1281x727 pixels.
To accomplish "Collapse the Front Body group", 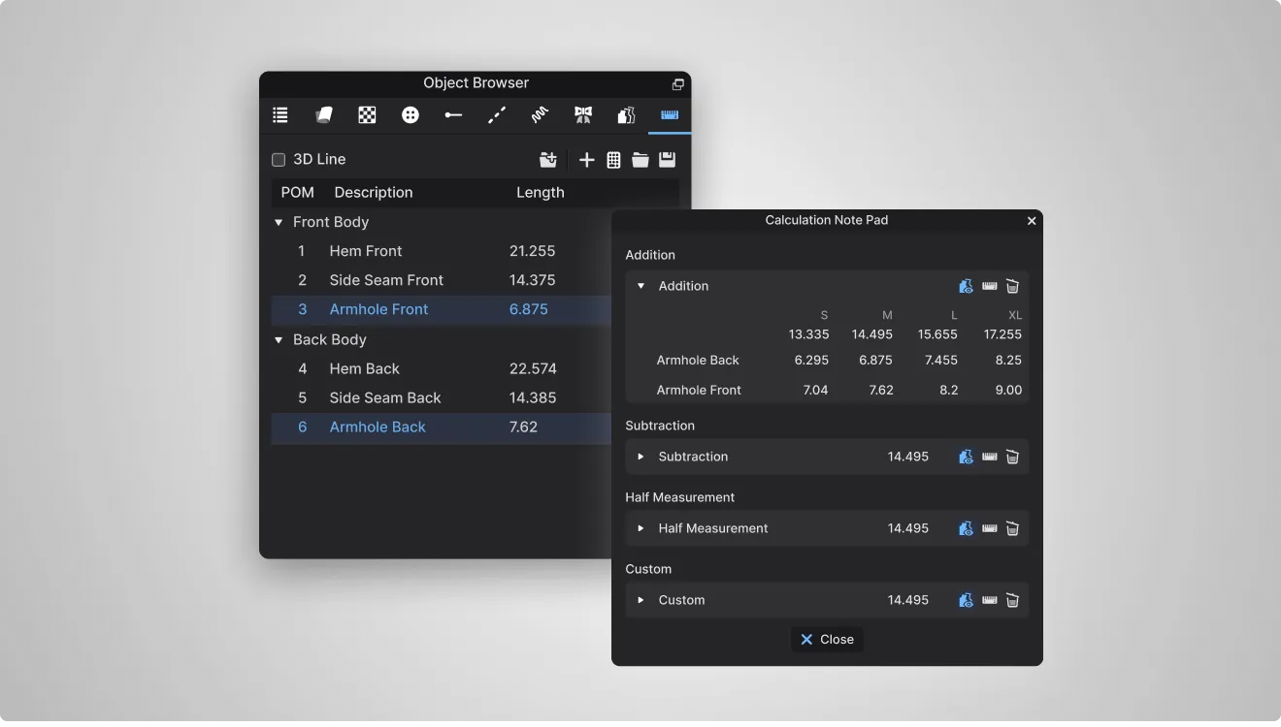I will (x=279, y=222).
